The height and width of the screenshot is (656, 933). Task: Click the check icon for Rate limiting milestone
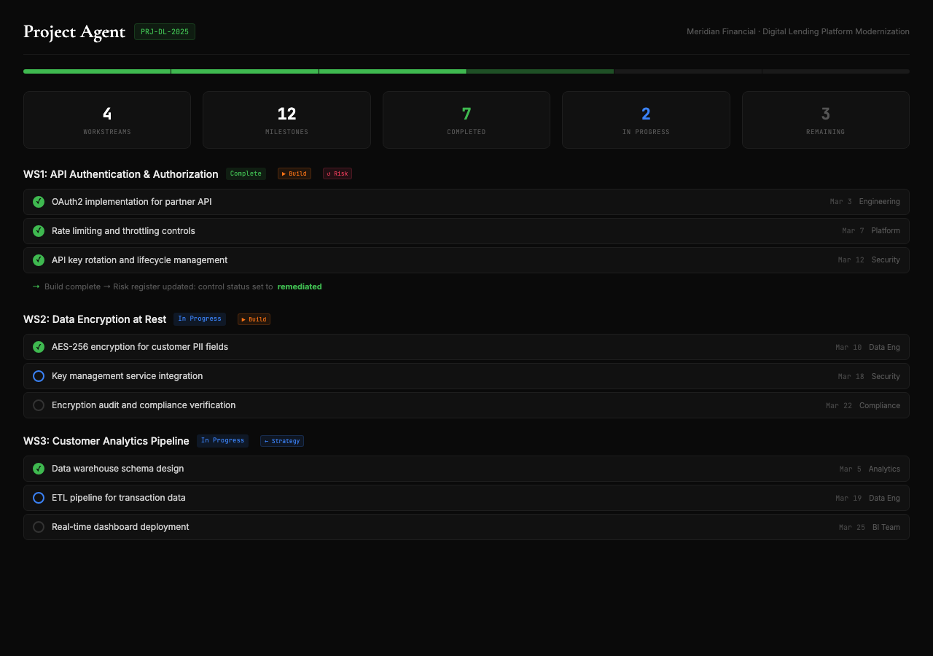point(39,231)
